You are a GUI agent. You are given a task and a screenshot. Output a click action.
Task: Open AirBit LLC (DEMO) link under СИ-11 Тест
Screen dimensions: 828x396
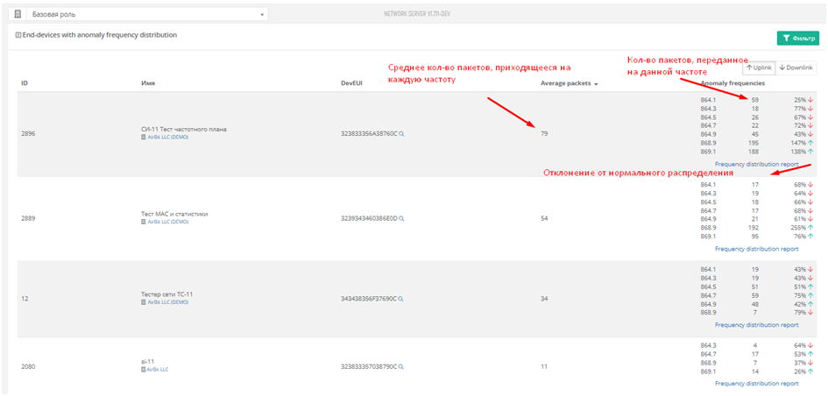(x=167, y=138)
